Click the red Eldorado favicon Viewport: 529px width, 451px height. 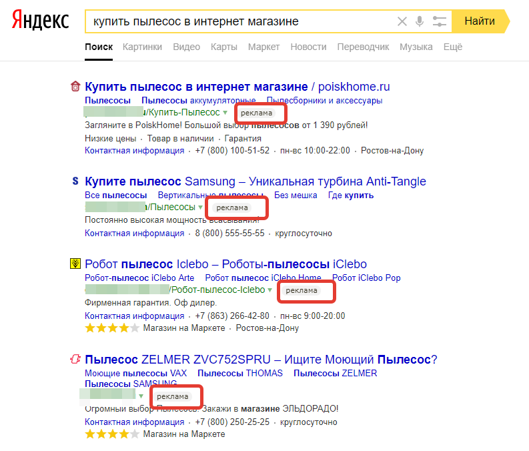point(75,359)
